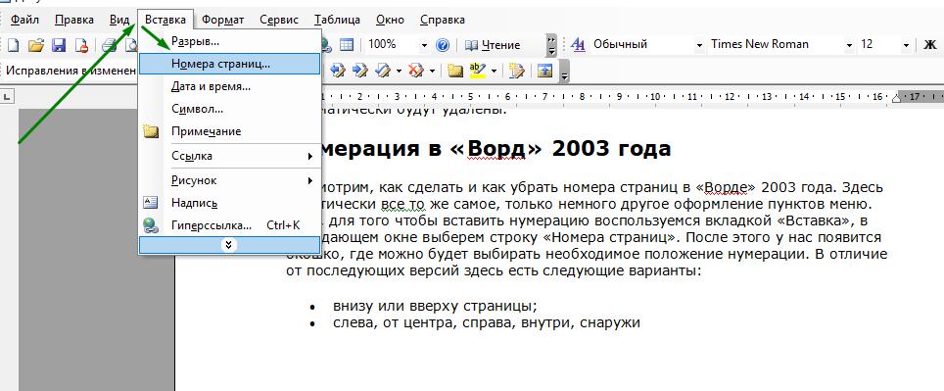Print the document with the printer icon

click(x=109, y=45)
